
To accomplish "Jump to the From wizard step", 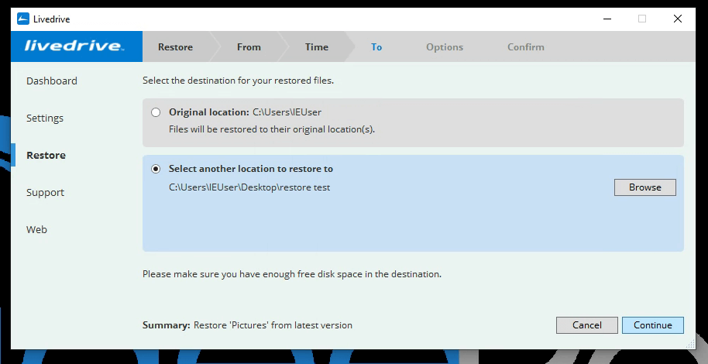I will coord(249,47).
